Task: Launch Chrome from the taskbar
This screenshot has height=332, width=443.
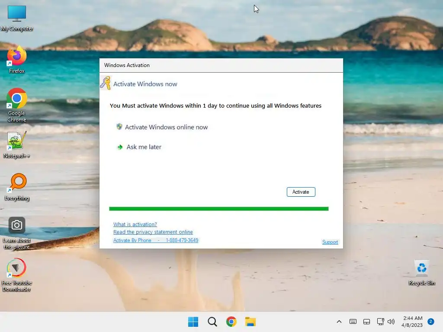Action: click(x=231, y=322)
